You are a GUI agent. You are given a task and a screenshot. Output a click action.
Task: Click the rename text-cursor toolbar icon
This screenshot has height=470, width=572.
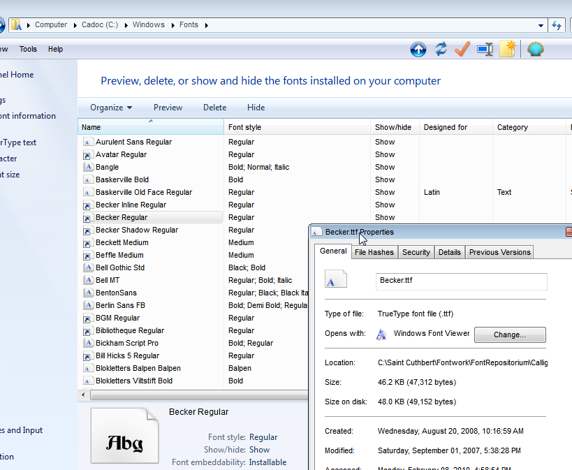pyautogui.click(x=485, y=49)
